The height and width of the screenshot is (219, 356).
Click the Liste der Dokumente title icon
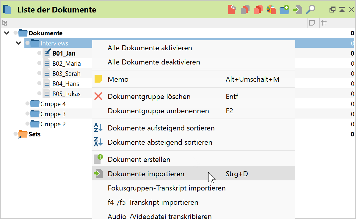coord(7,10)
